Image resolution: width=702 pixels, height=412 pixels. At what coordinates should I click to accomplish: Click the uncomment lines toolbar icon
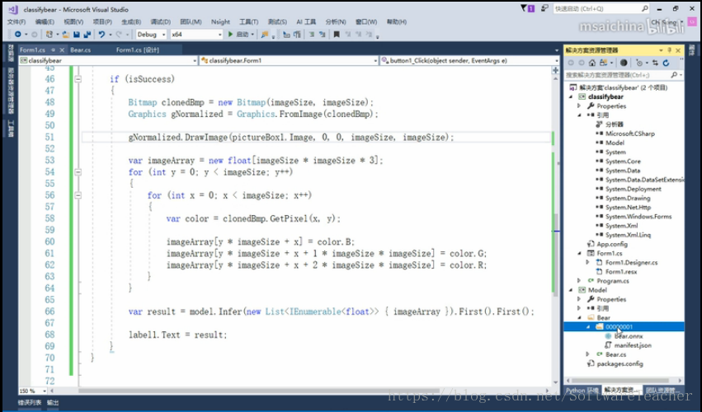pos(322,35)
